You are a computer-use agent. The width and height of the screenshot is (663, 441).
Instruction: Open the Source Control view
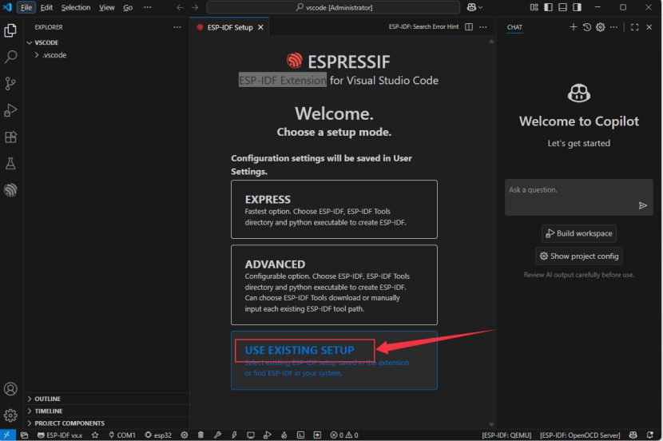click(10, 83)
